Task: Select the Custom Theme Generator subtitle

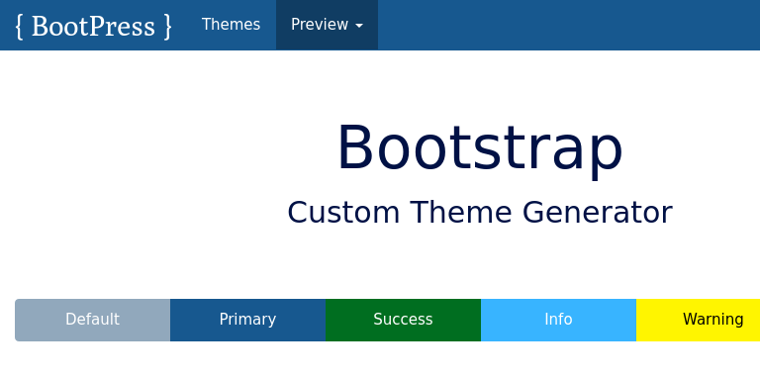Action: pos(480,213)
